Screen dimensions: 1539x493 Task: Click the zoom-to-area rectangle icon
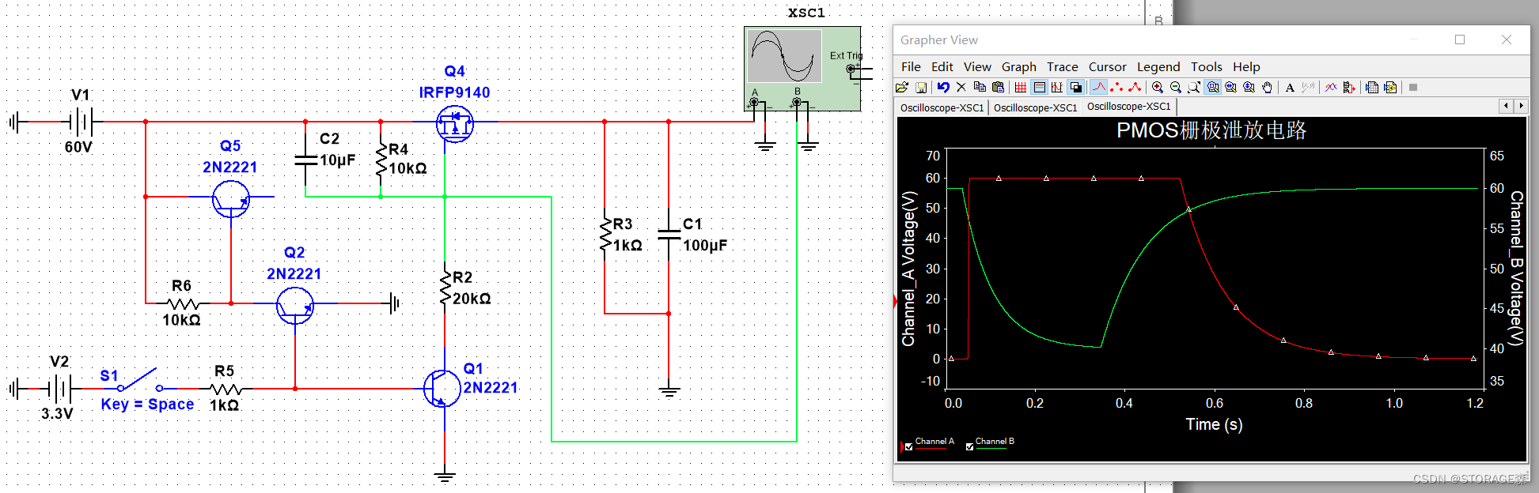pos(1194,88)
